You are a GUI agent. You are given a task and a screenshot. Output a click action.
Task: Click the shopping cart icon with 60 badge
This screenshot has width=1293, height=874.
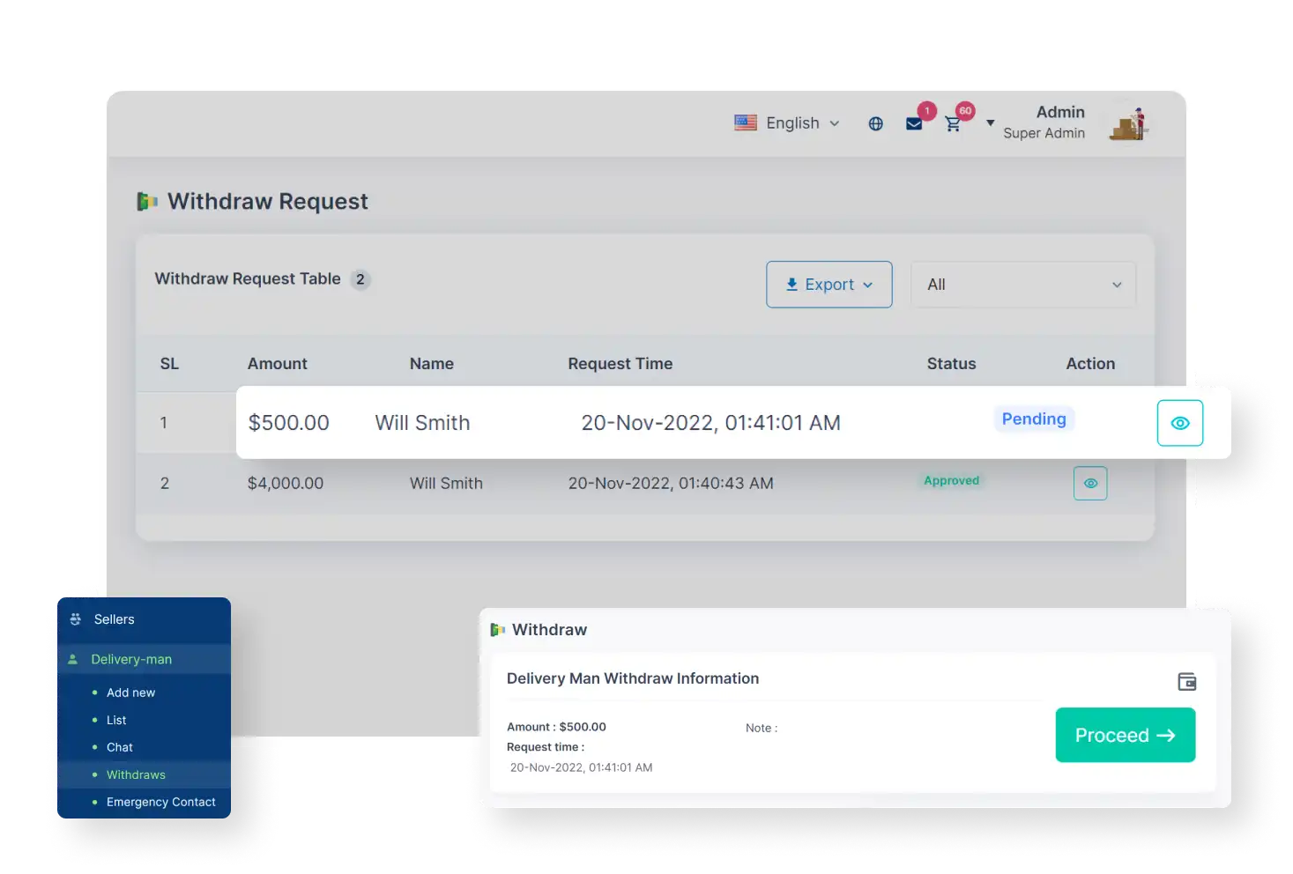coord(953,124)
